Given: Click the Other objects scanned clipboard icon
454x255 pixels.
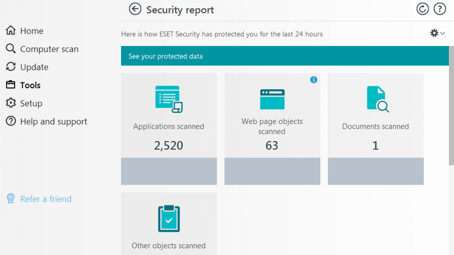Looking at the screenshot, I should coord(169,219).
